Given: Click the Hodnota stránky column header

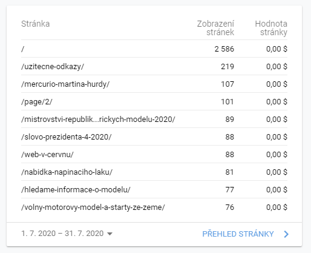Looking at the screenshot, I should (x=271, y=28).
